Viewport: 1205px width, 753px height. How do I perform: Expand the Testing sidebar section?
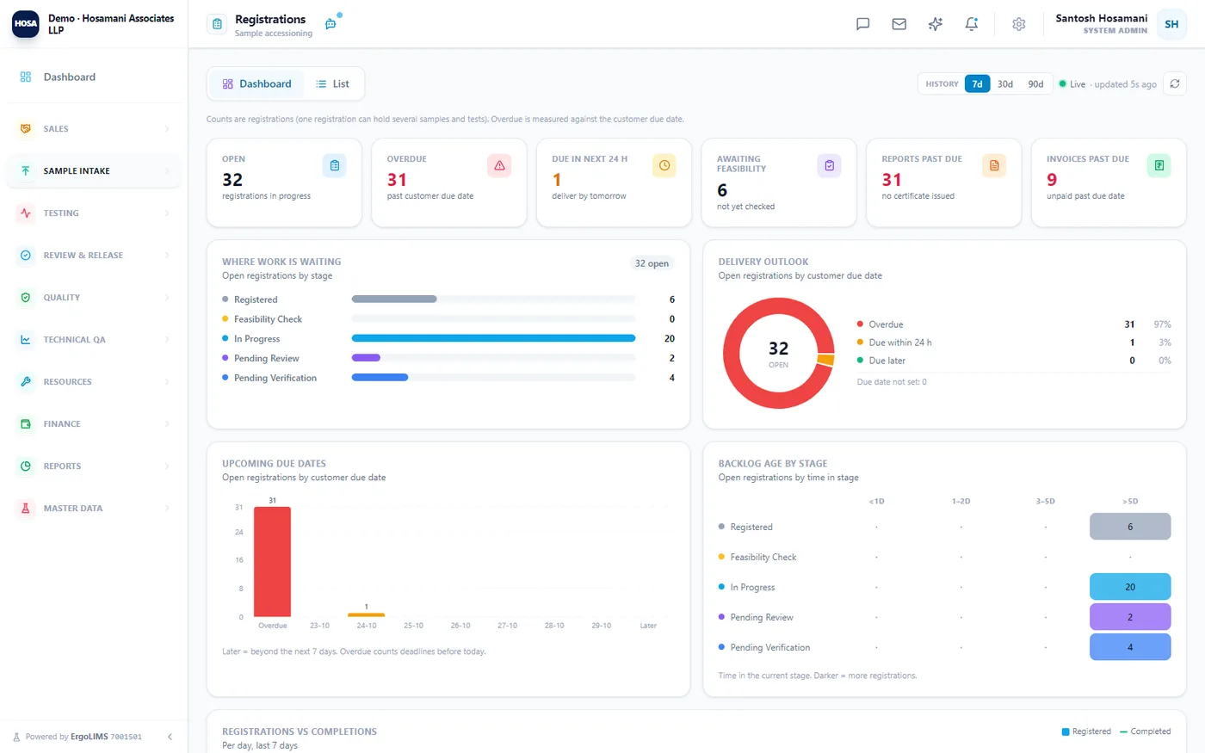click(94, 213)
